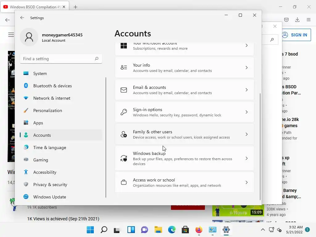Screen dimensions: 316x237
Task: Show hidden system tray icons
Action: click(263, 230)
